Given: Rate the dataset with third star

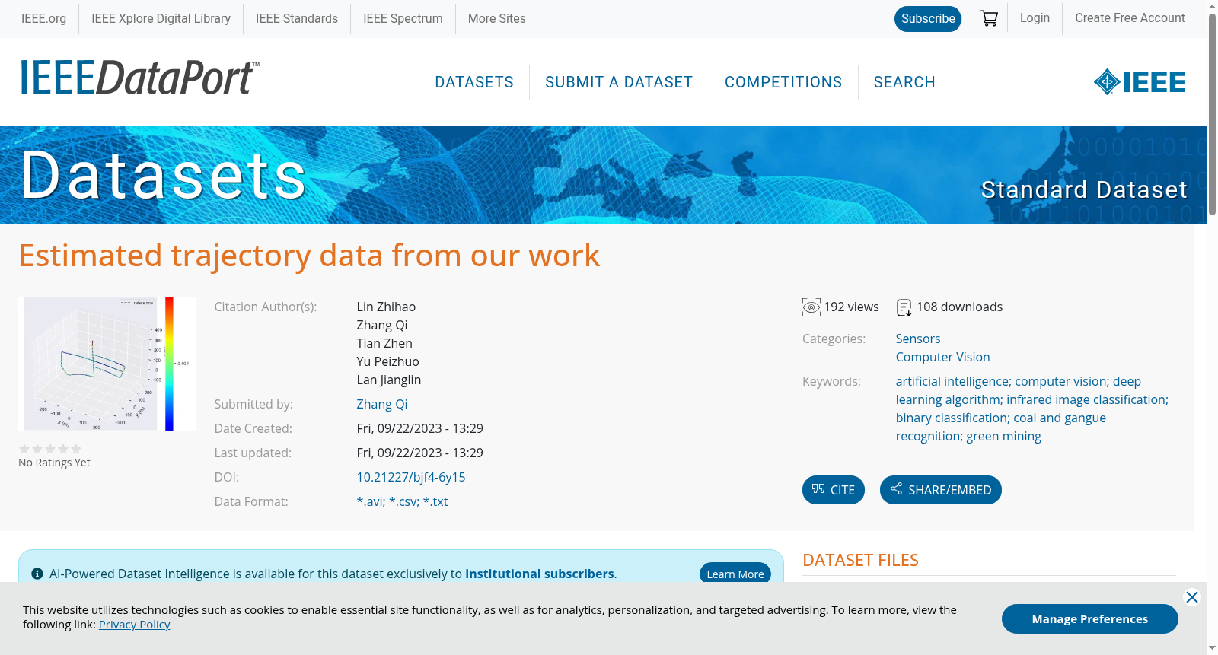Looking at the screenshot, I should click(x=50, y=449).
